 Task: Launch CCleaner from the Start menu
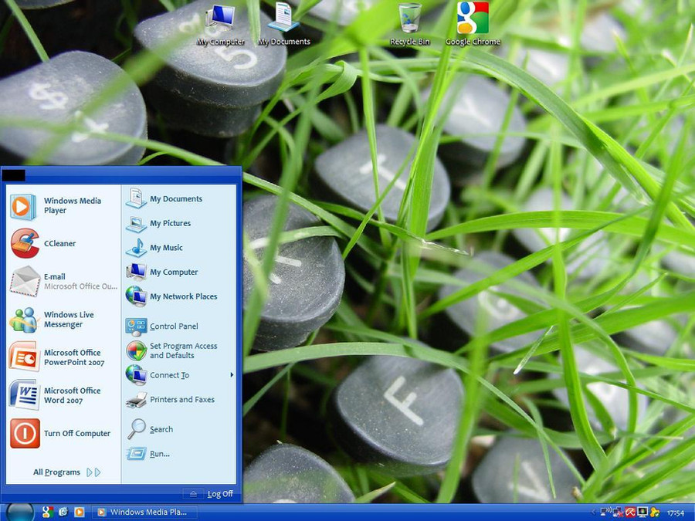pyautogui.click(x=63, y=243)
